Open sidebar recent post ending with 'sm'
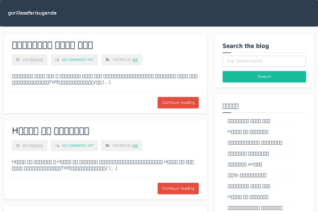318x212 pixels. click(x=245, y=164)
